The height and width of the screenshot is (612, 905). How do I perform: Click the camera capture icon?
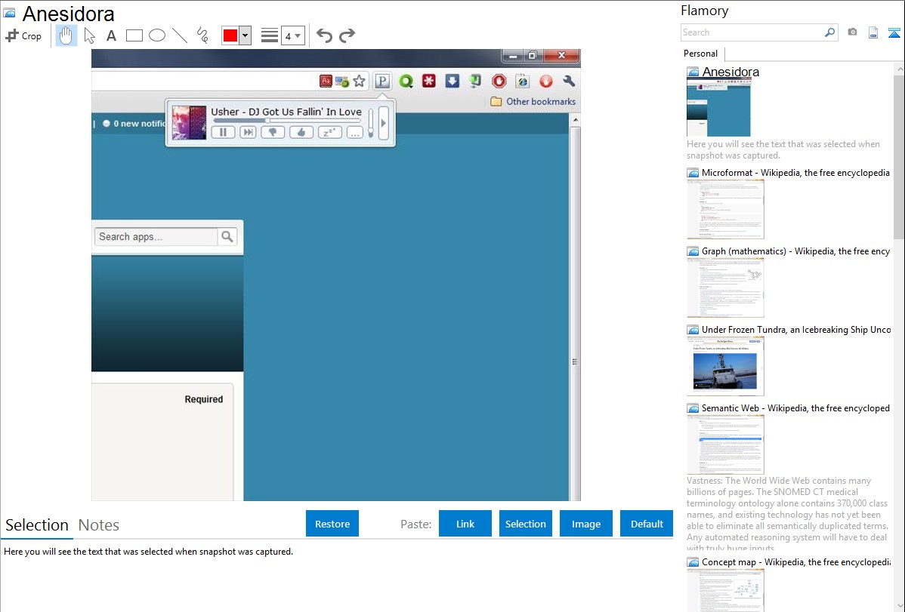click(852, 32)
